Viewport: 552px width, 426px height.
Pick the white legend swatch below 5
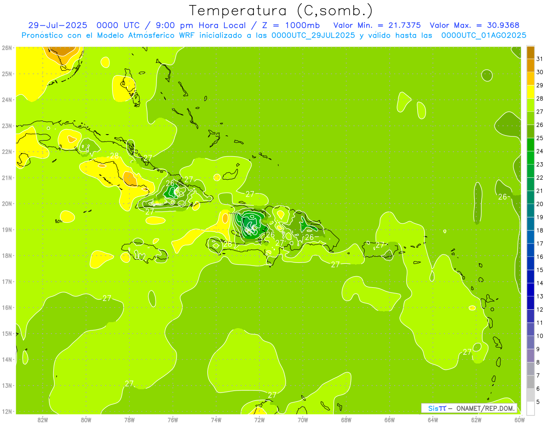tap(530, 408)
